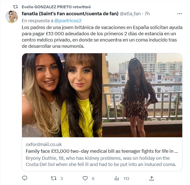The height and width of the screenshot is (185, 190).
Task: Open tweet analytics bar chart icon
Action: pyautogui.click(x=117, y=178)
